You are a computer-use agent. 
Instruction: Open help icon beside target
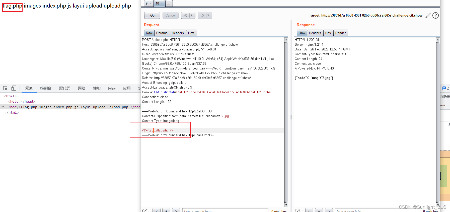click(x=436, y=16)
